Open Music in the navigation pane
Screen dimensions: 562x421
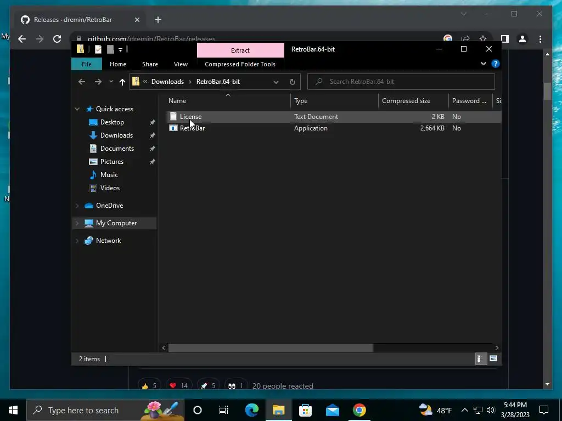[109, 175]
